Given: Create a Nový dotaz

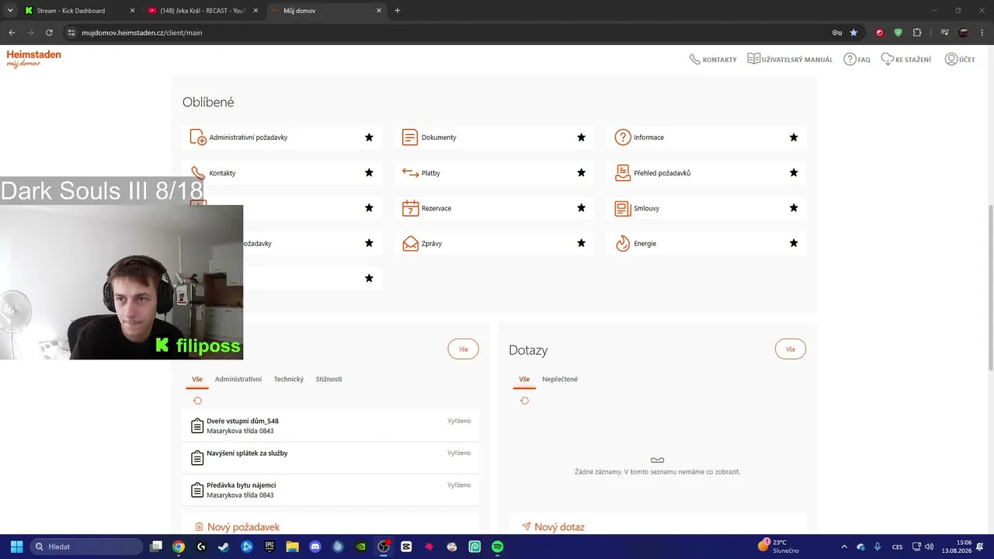Looking at the screenshot, I should pyautogui.click(x=553, y=527).
